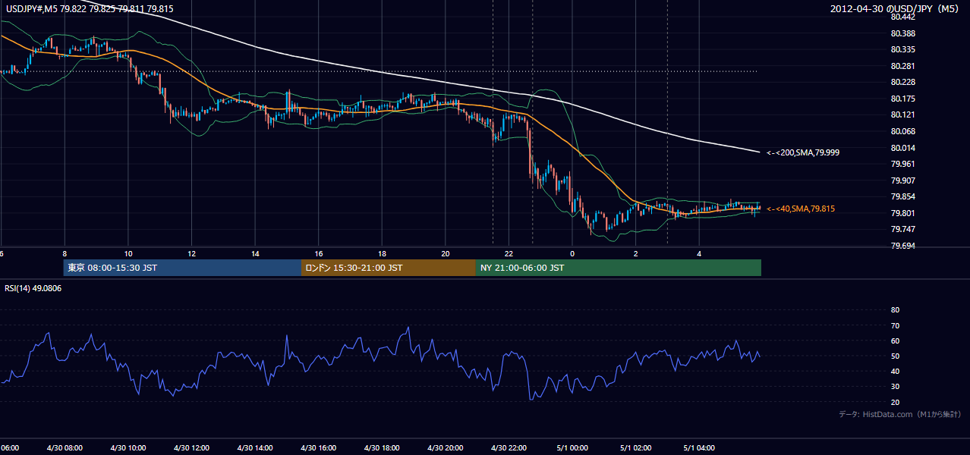Click the 4/30 16:00 time label
Viewport: 970px width, 455px height.
click(319, 447)
